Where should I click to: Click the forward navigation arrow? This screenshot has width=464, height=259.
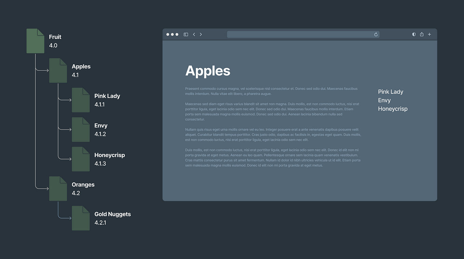coord(201,34)
